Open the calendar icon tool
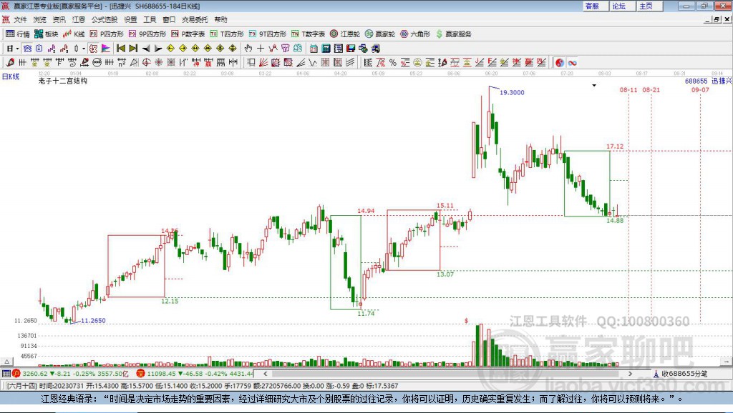 tap(314, 49)
